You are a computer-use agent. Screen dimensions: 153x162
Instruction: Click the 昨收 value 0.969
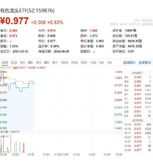click(x=51, y=36)
